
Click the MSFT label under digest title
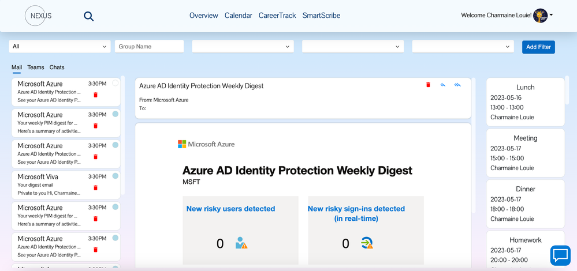pos(191,182)
